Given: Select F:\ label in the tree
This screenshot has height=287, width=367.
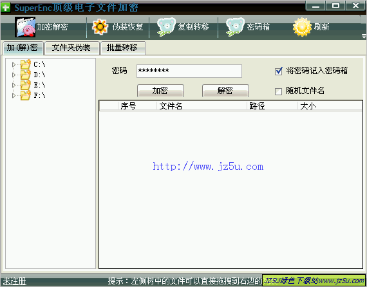Looking at the screenshot, I should tap(39, 95).
